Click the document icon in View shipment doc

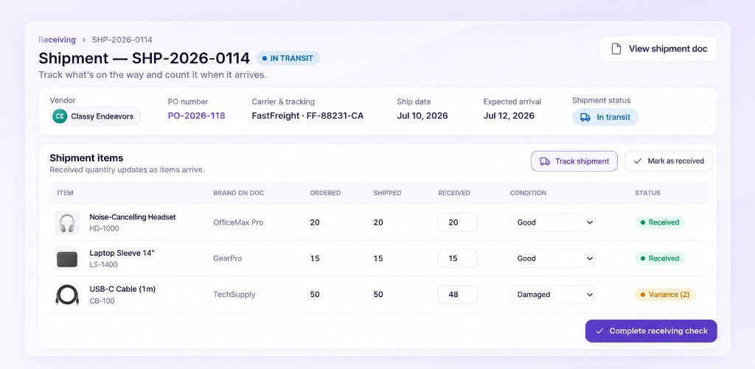(616, 49)
